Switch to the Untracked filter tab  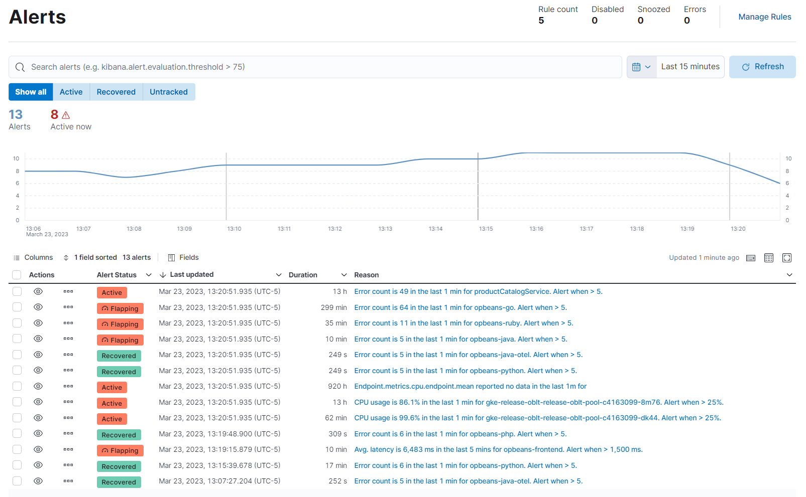[x=168, y=92]
